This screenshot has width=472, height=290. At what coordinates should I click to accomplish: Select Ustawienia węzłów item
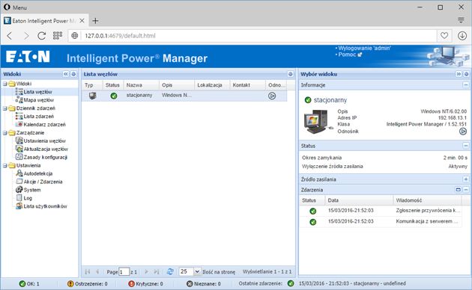click(44, 141)
